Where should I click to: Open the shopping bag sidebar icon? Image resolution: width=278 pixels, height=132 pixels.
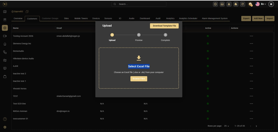point(5,77)
